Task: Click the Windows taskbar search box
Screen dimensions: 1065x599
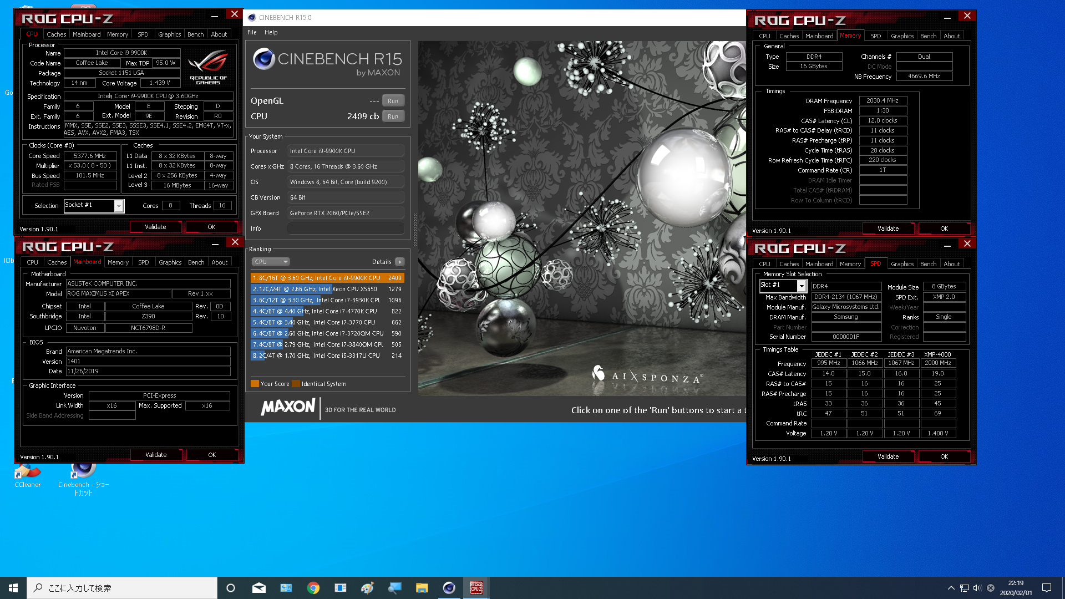Action: [122, 588]
